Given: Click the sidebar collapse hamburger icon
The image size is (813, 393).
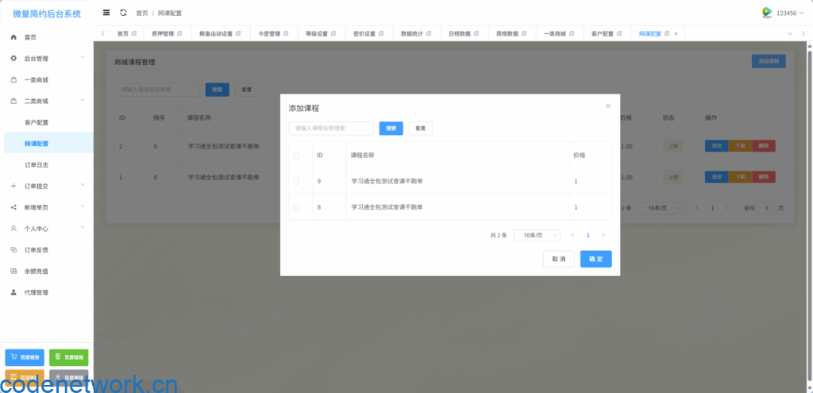Looking at the screenshot, I should (106, 13).
